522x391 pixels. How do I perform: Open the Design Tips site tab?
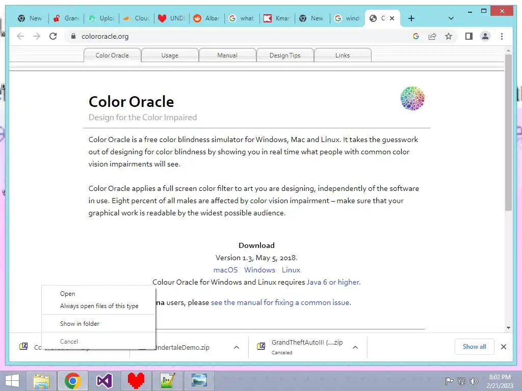[x=285, y=55]
